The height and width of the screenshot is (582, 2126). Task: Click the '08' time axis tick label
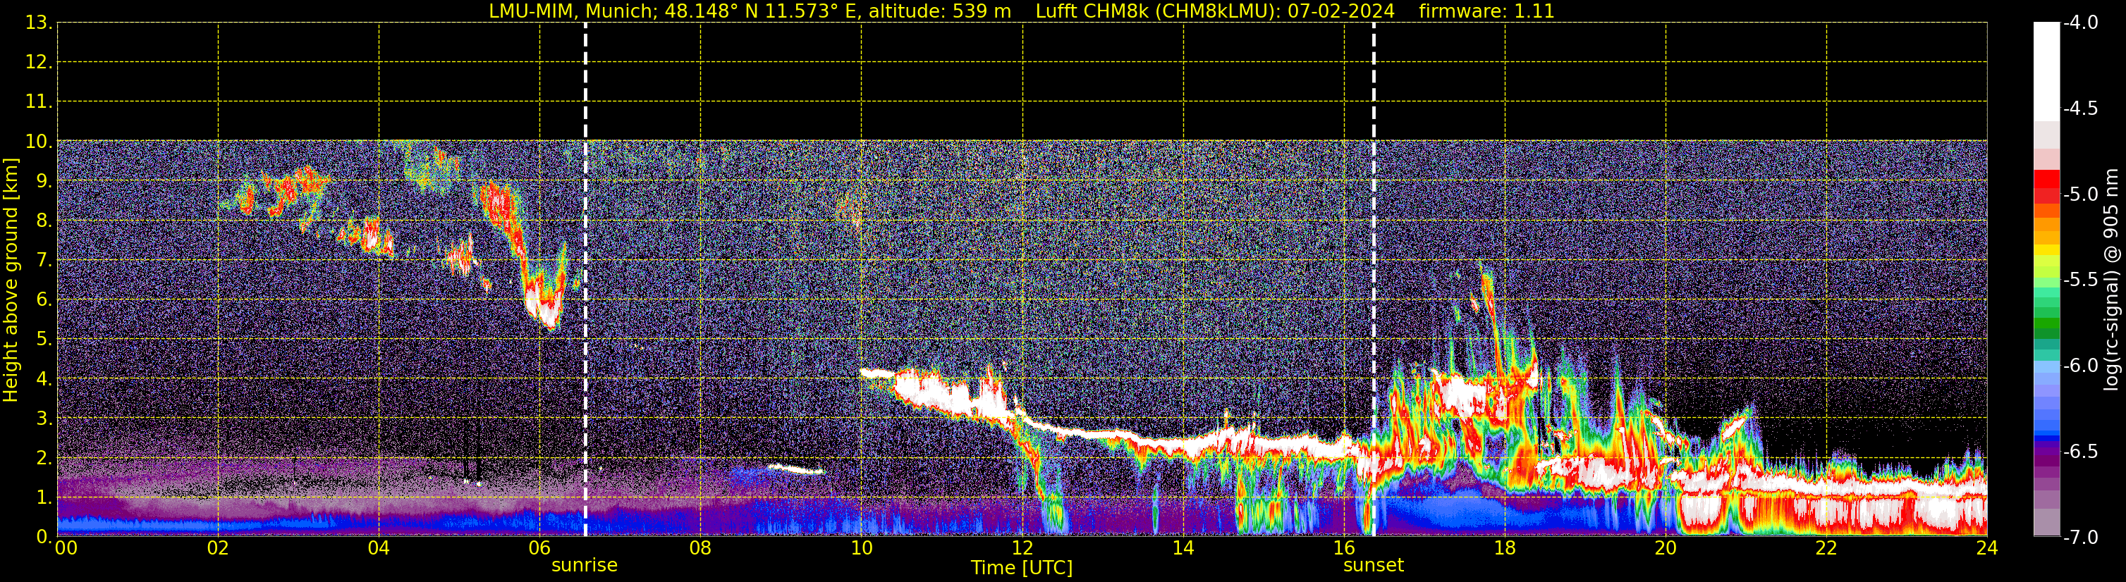tap(701, 548)
